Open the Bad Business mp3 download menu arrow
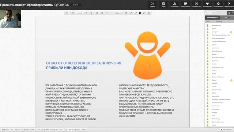 [19, 130]
